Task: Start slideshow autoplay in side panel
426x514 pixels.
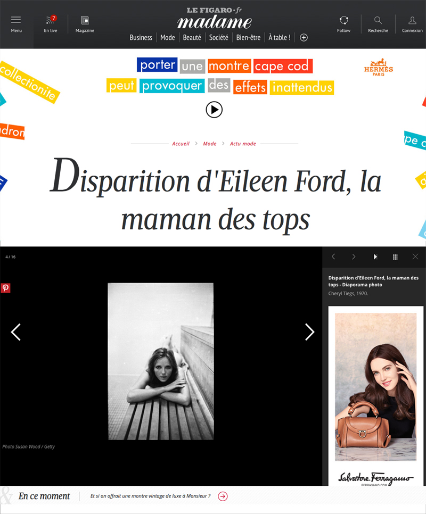Action: pyautogui.click(x=375, y=256)
